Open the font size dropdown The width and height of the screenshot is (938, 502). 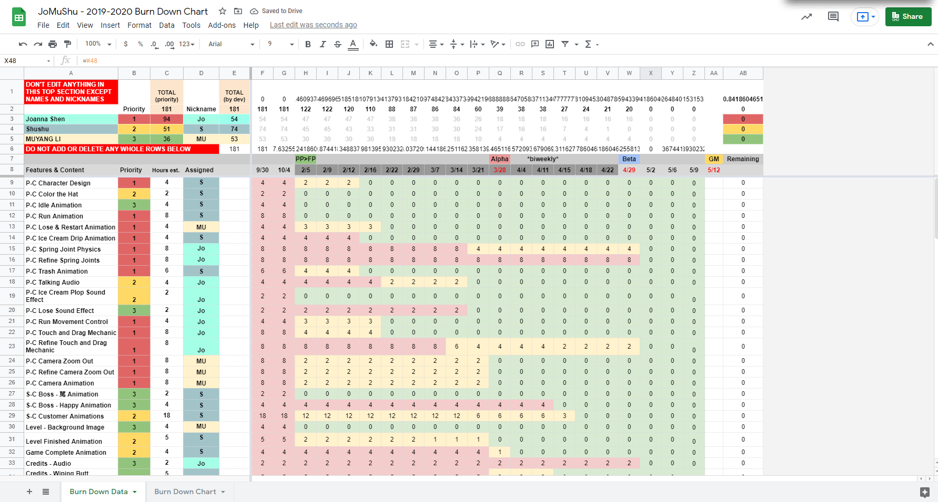(x=280, y=44)
